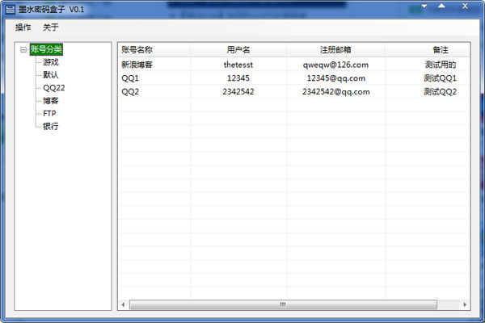Select the 博客 category
485x323 pixels.
tap(51, 101)
